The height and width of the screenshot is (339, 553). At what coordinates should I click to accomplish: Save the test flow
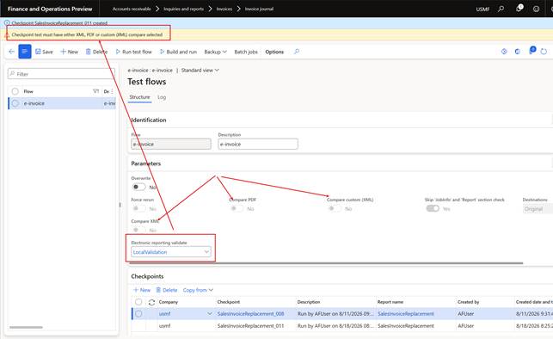(x=44, y=52)
